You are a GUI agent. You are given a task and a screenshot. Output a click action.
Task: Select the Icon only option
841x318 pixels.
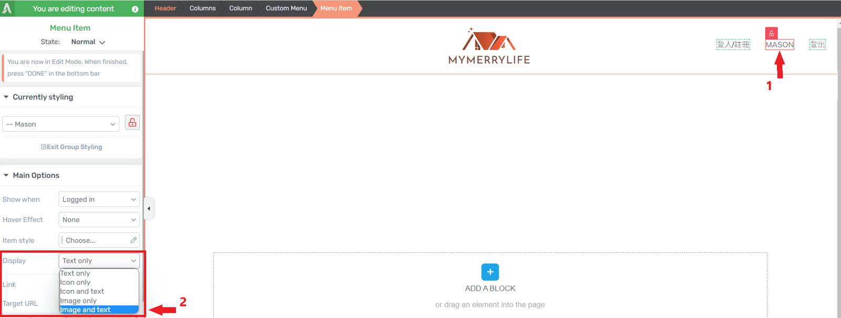[99, 282]
